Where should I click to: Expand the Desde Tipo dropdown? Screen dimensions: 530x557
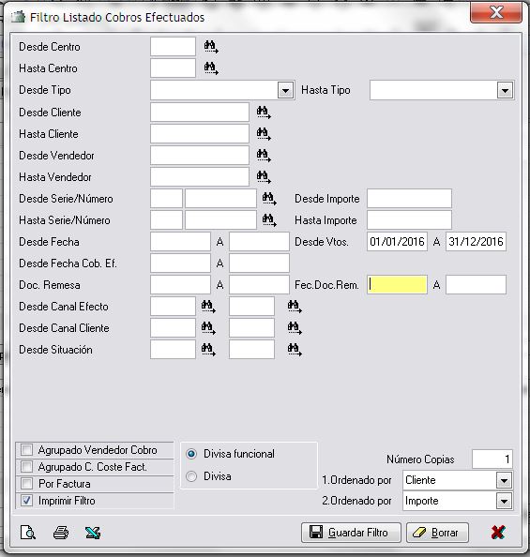point(285,90)
